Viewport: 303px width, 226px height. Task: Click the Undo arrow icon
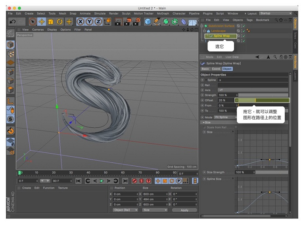(x=12, y=22)
